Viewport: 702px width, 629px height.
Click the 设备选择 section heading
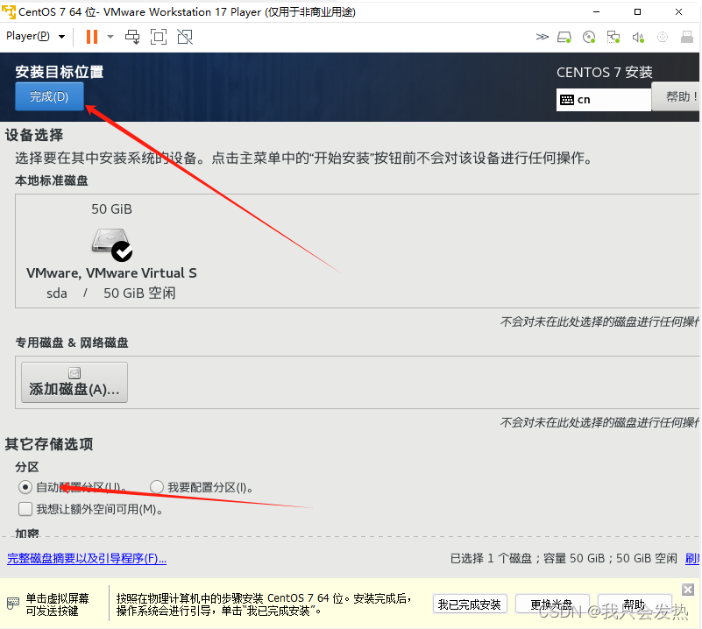pos(34,135)
